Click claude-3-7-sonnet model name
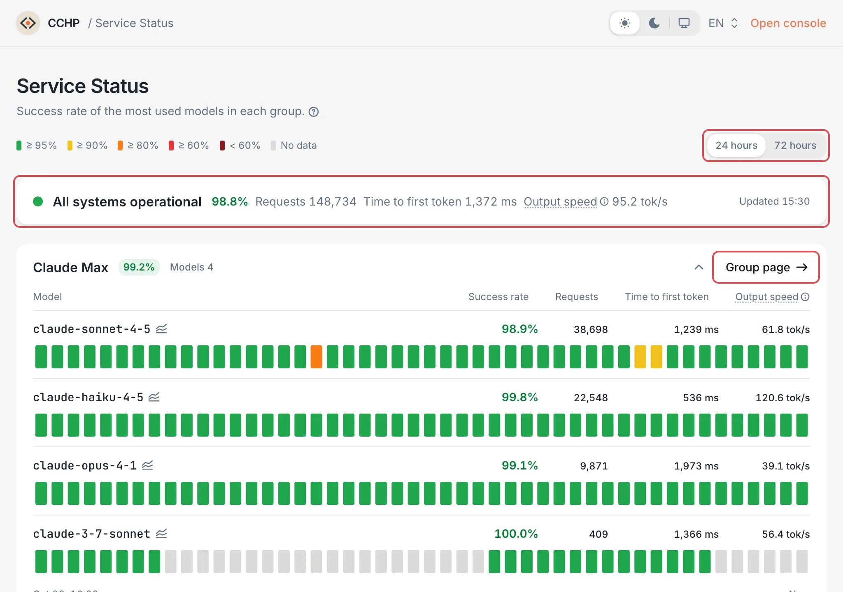The width and height of the screenshot is (843, 592). pyautogui.click(x=92, y=534)
